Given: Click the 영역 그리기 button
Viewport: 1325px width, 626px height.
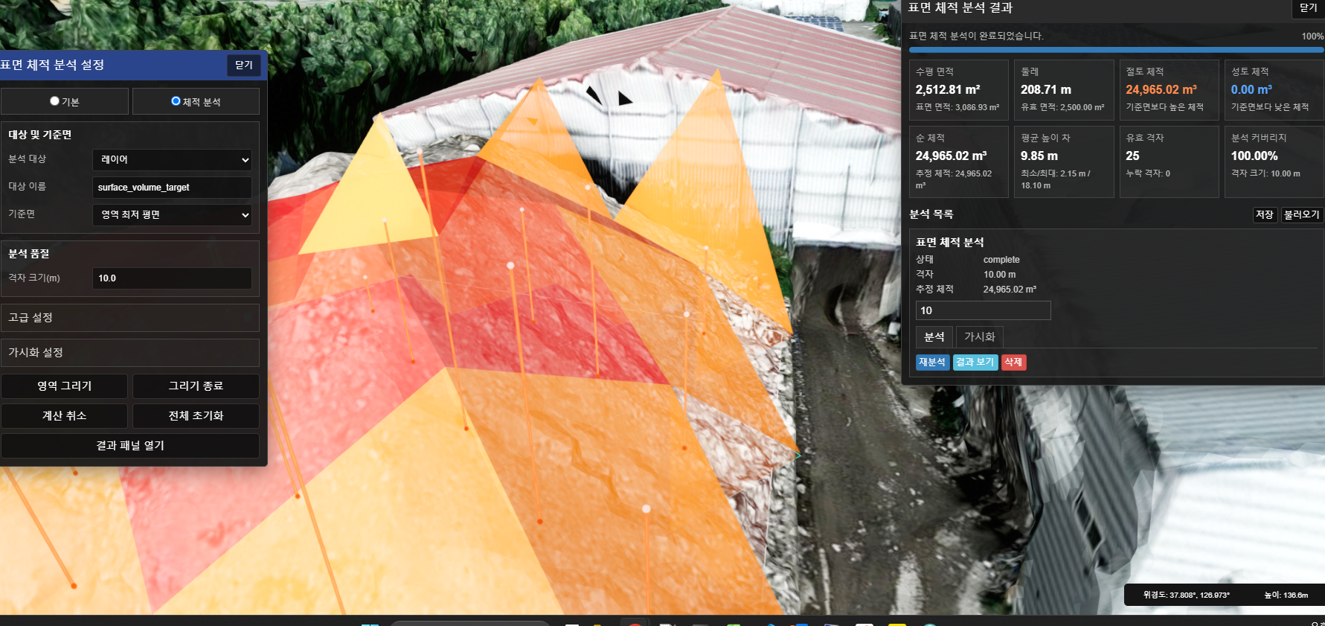Looking at the screenshot, I should pyautogui.click(x=65, y=386).
